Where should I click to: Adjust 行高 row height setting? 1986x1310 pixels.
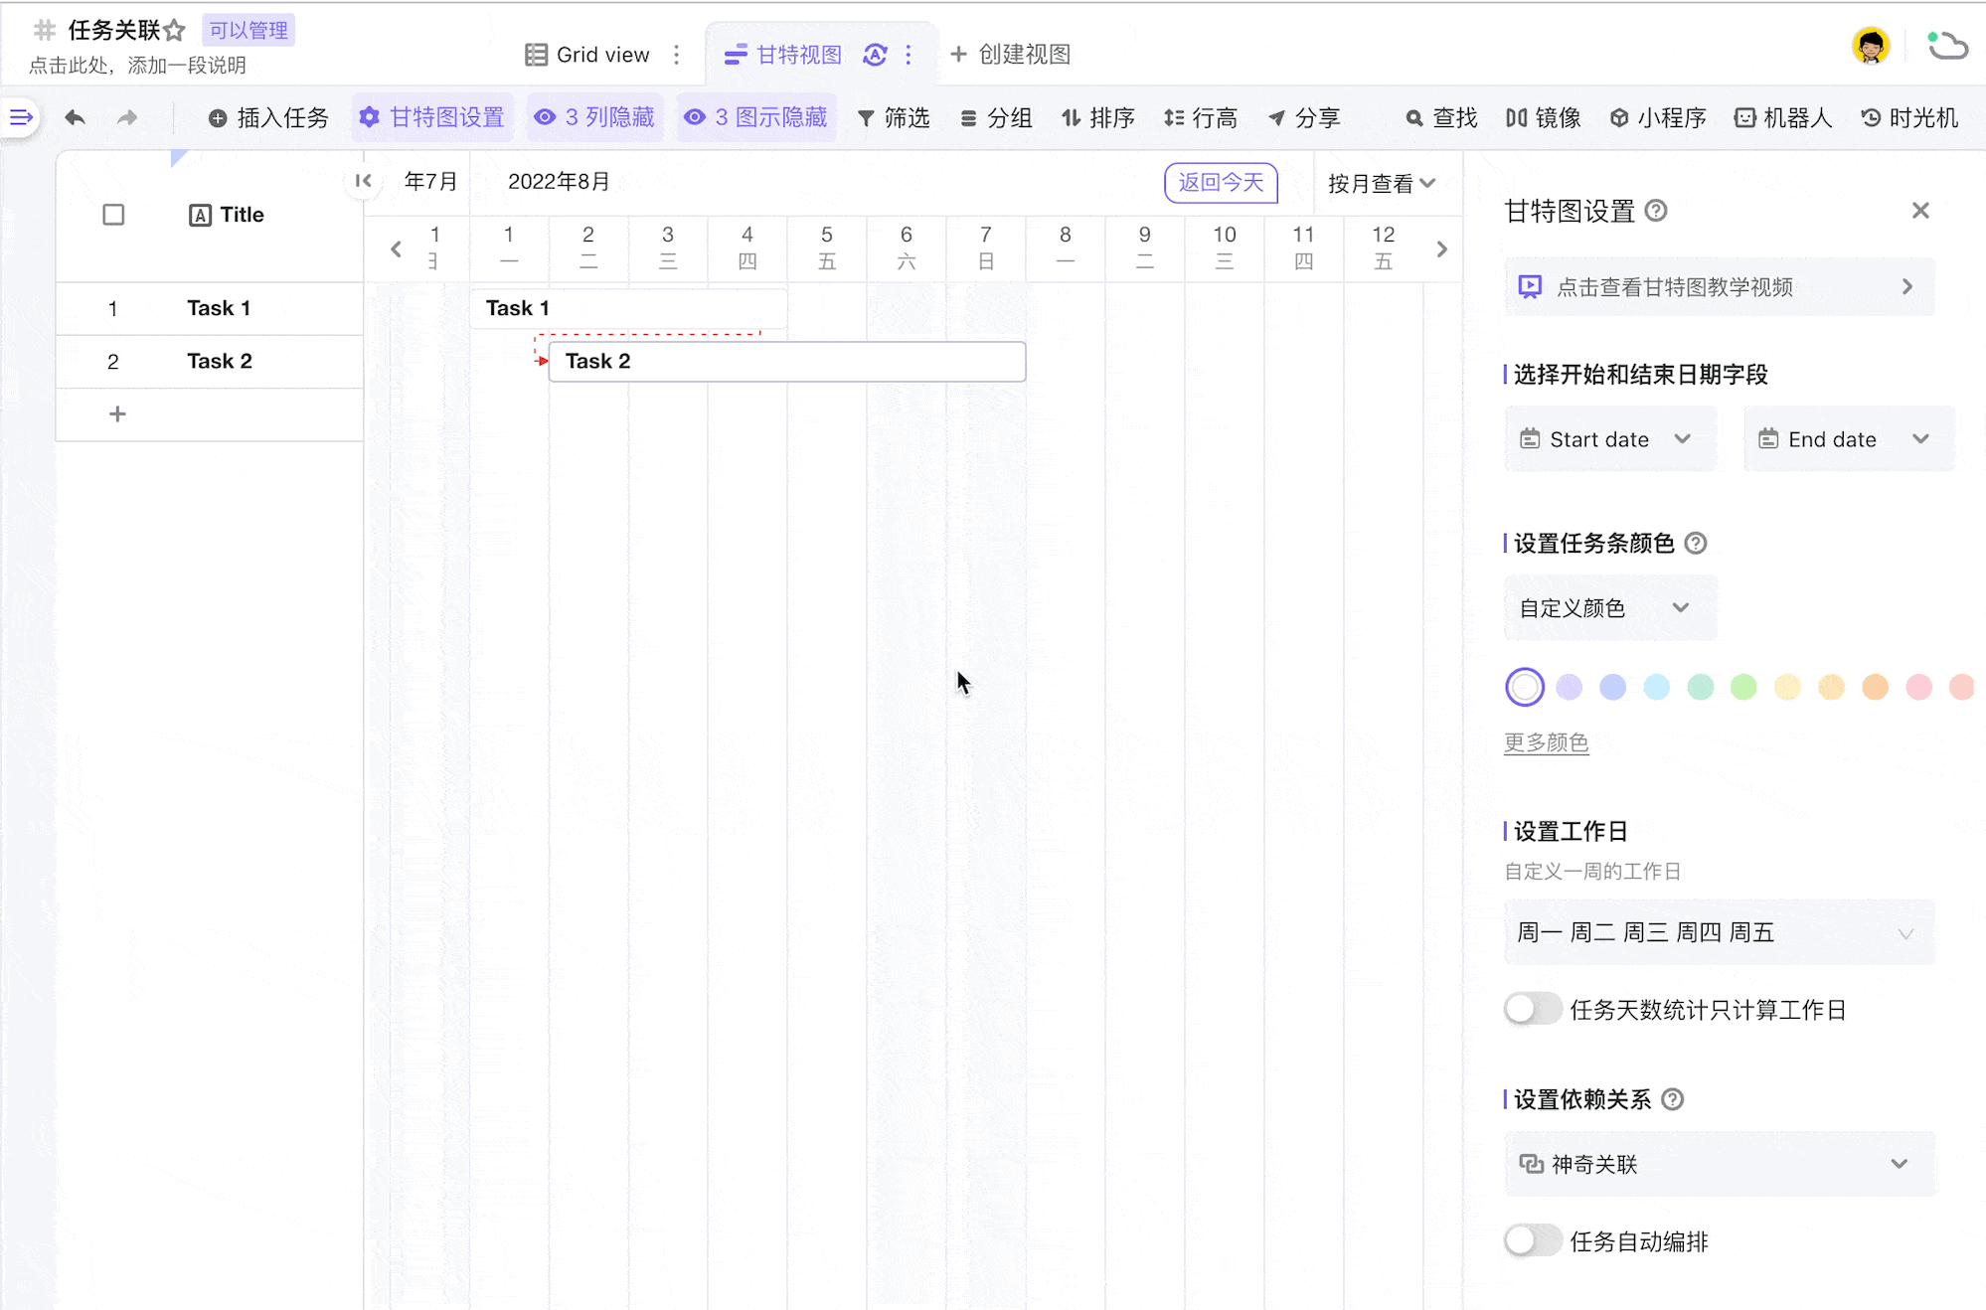1201,117
